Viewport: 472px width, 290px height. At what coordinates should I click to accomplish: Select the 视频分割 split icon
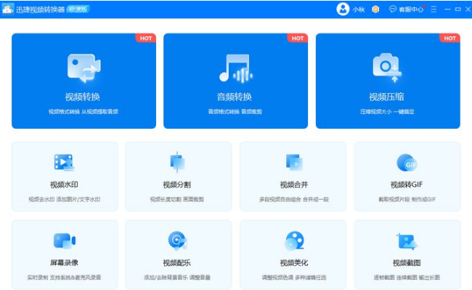click(177, 162)
